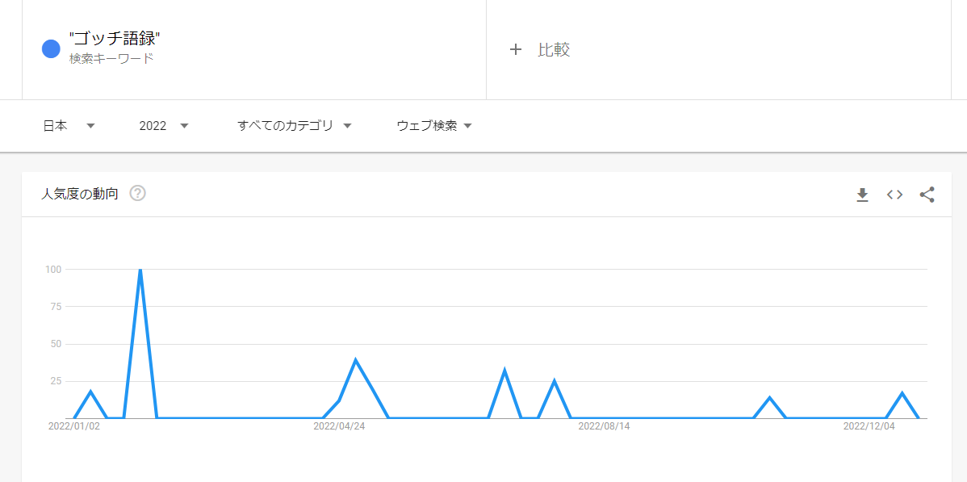Screen dimensions: 967x482
Task: Click the late April peak on graph
Action: 356,360
